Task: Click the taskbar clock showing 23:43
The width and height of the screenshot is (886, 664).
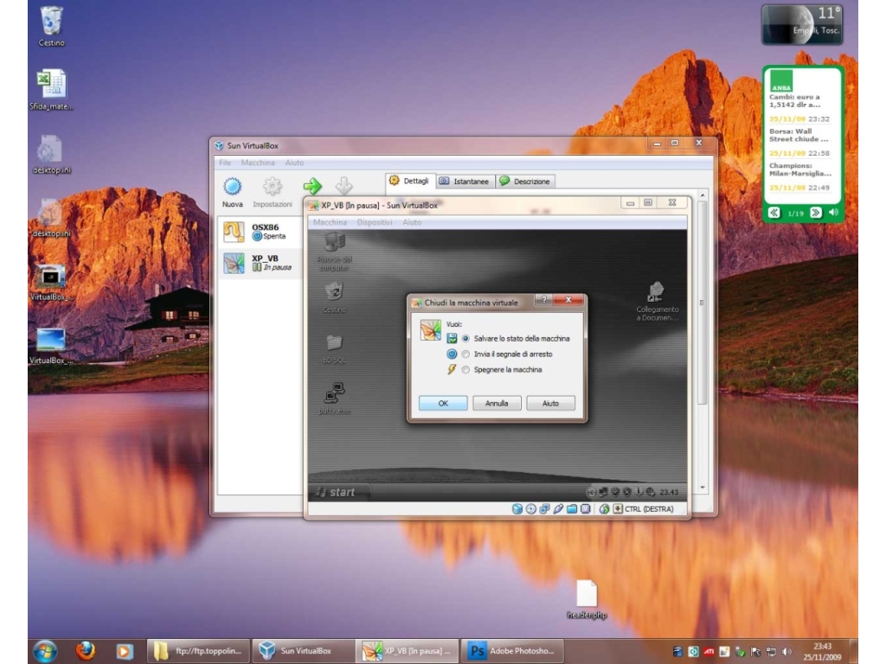Action: [x=823, y=652]
